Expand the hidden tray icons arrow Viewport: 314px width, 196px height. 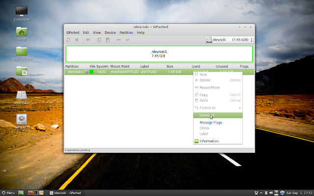point(261,193)
